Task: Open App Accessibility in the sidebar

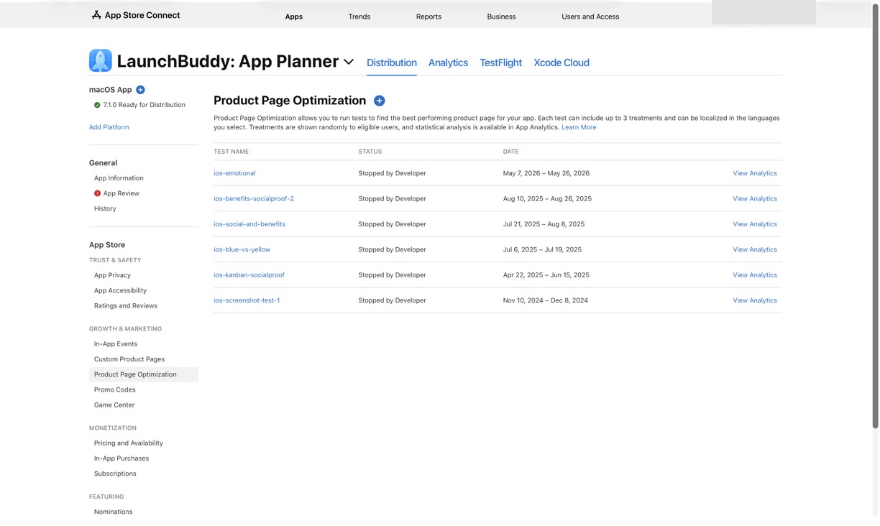Action: point(120,290)
